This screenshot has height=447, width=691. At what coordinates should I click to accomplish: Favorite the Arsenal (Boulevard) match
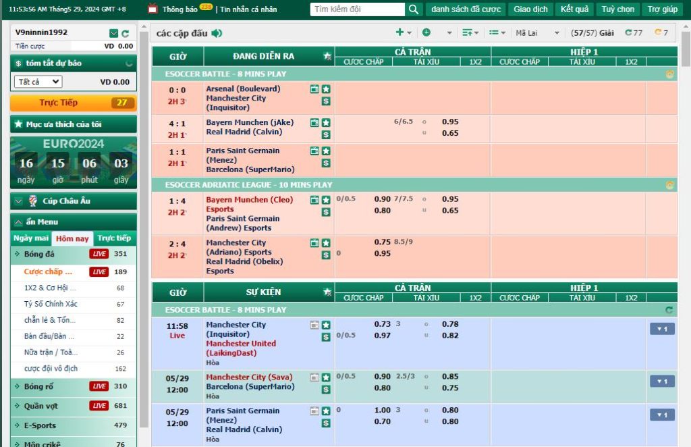326,89
